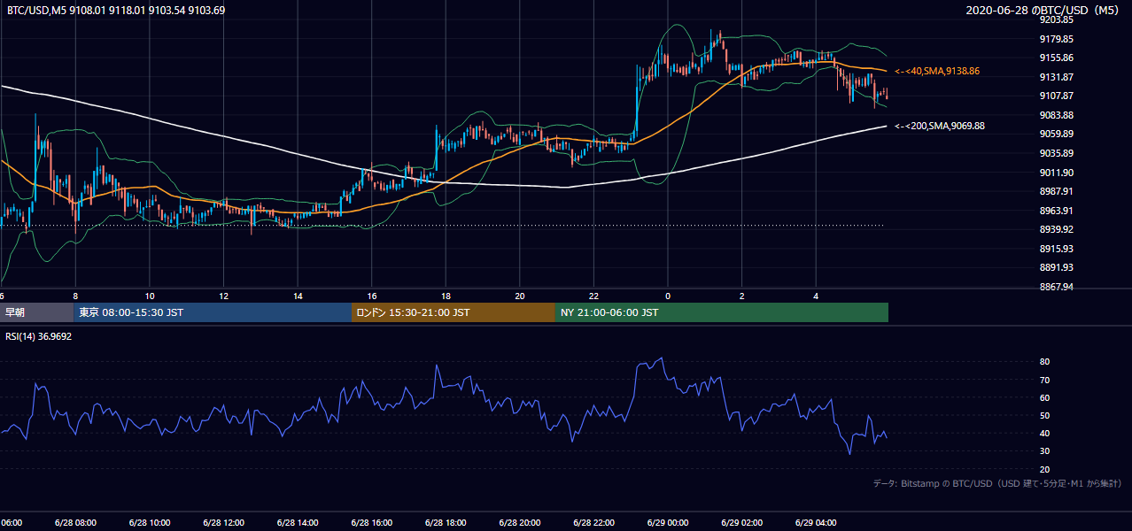Click the 40 SMA label 9138.86
This screenshot has width=1132, height=531.
[937, 71]
